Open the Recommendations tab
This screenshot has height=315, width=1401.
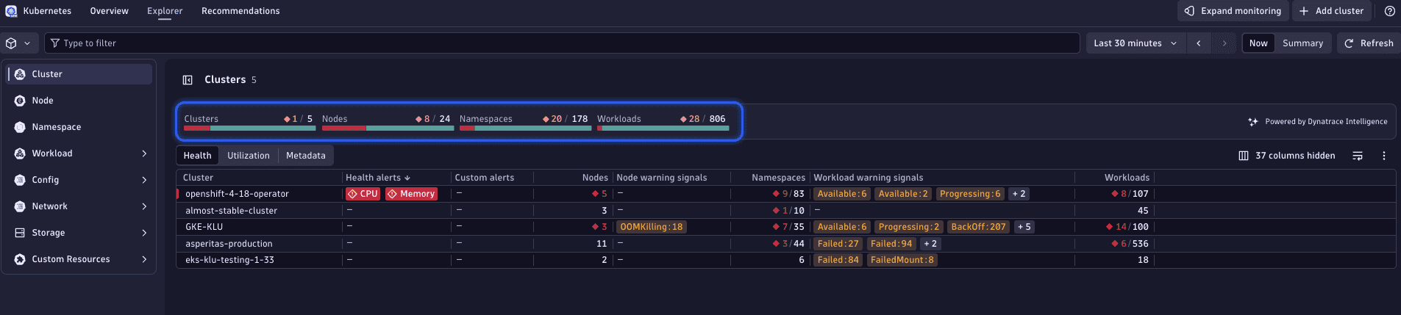pyautogui.click(x=240, y=11)
